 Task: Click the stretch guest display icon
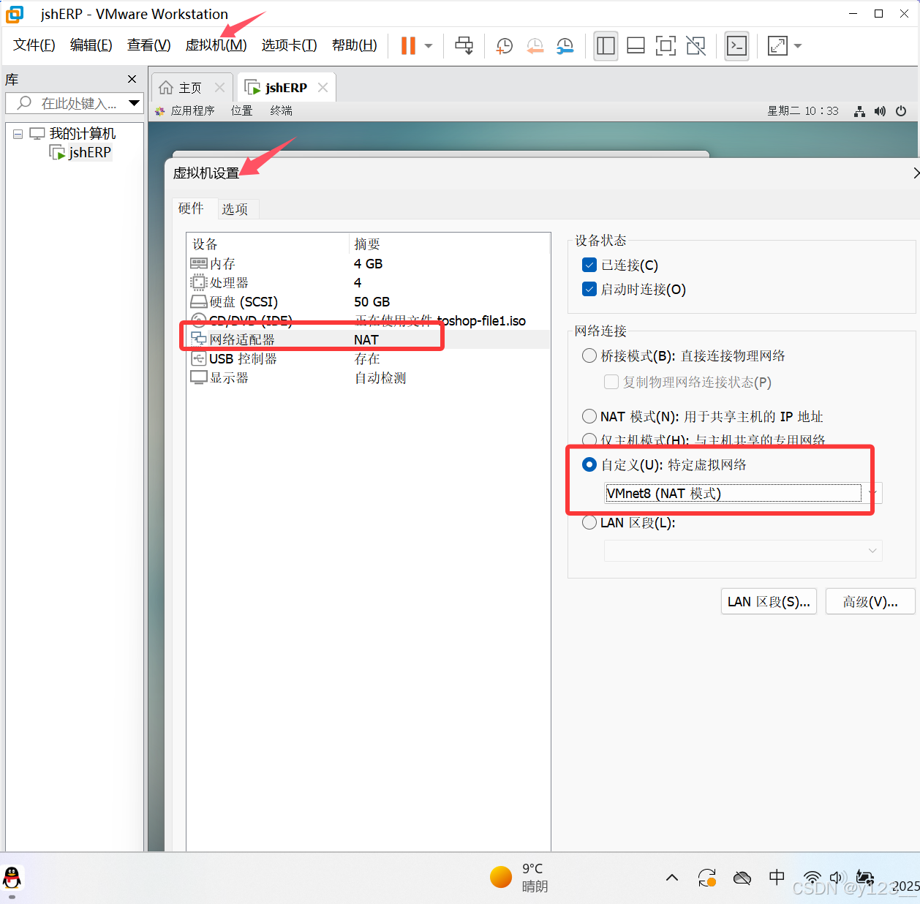click(777, 46)
